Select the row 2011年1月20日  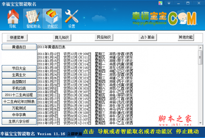[85, 71]
